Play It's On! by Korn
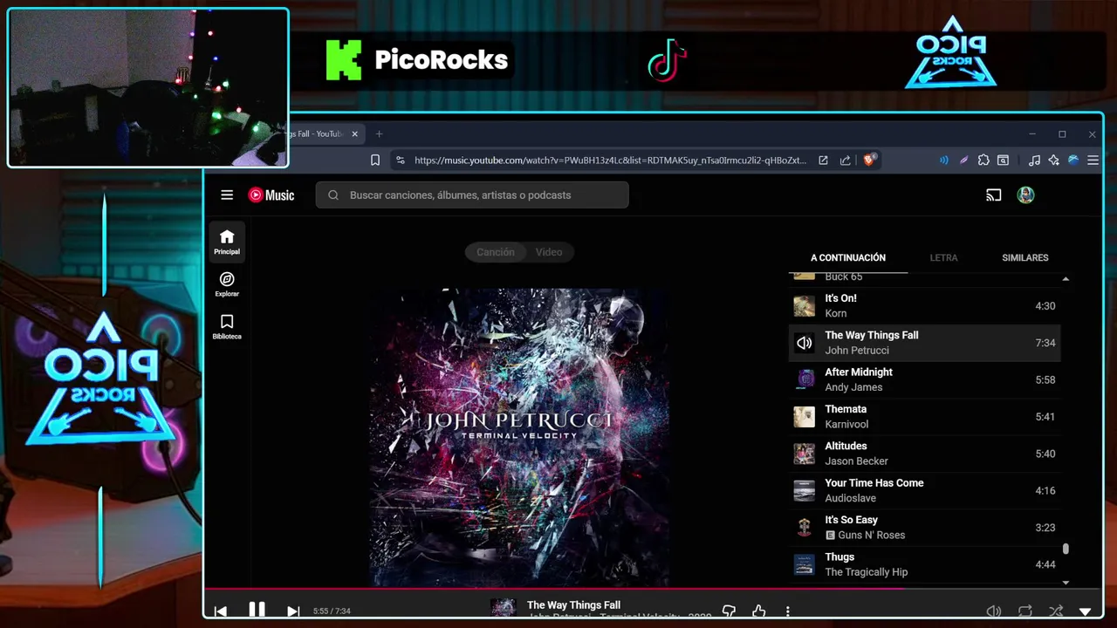 [925, 306]
